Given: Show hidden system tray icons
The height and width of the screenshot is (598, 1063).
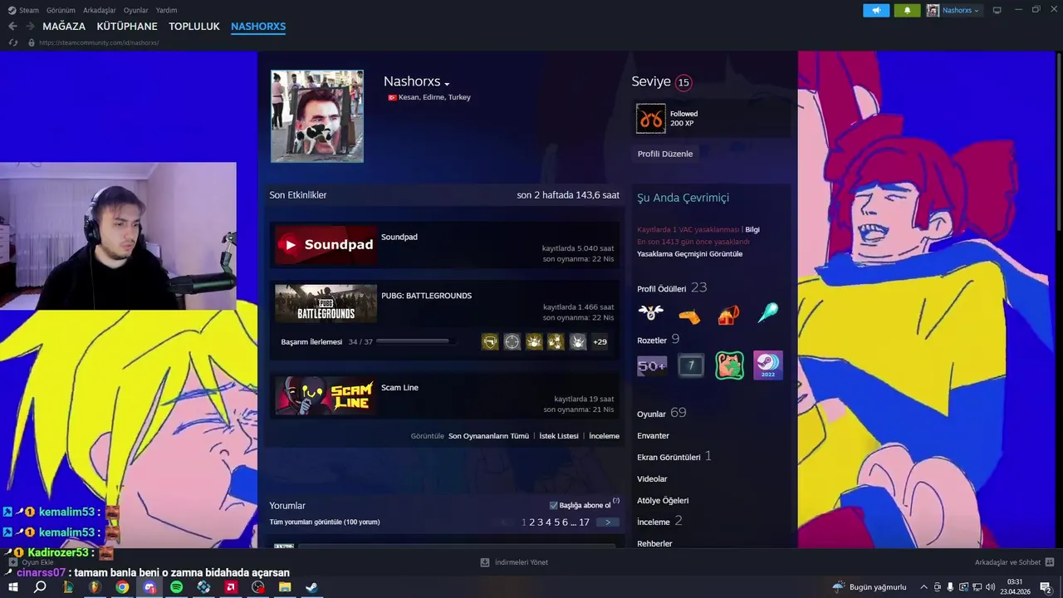Looking at the screenshot, I should pyautogui.click(x=923, y=587).
